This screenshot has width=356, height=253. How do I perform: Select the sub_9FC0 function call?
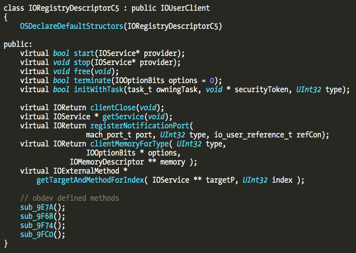36,234
